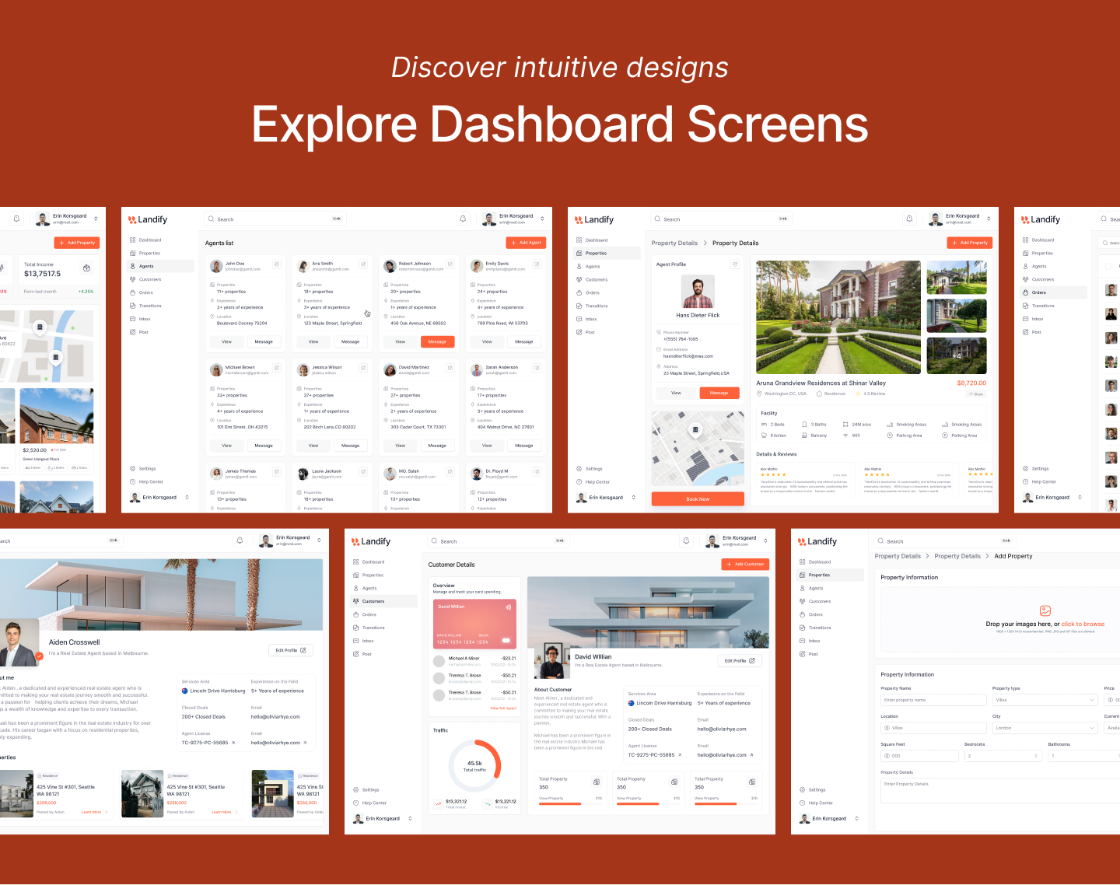This screenshot has height=885, width=1120.
Task: Click edit icon on David Martinez's agent card
Action: 450,368
